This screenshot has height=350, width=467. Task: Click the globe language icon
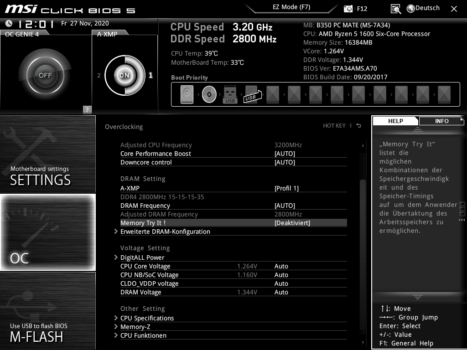[x=410, y=9]
